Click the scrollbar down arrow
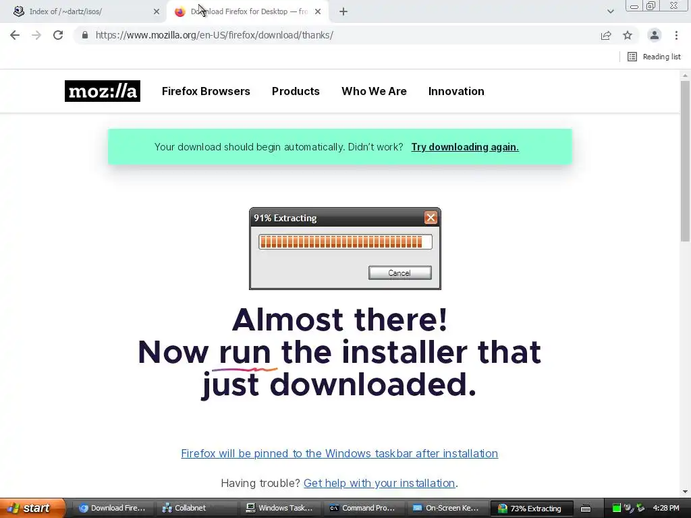The height and width of the screenshot is (518, 691). point(685,492)
